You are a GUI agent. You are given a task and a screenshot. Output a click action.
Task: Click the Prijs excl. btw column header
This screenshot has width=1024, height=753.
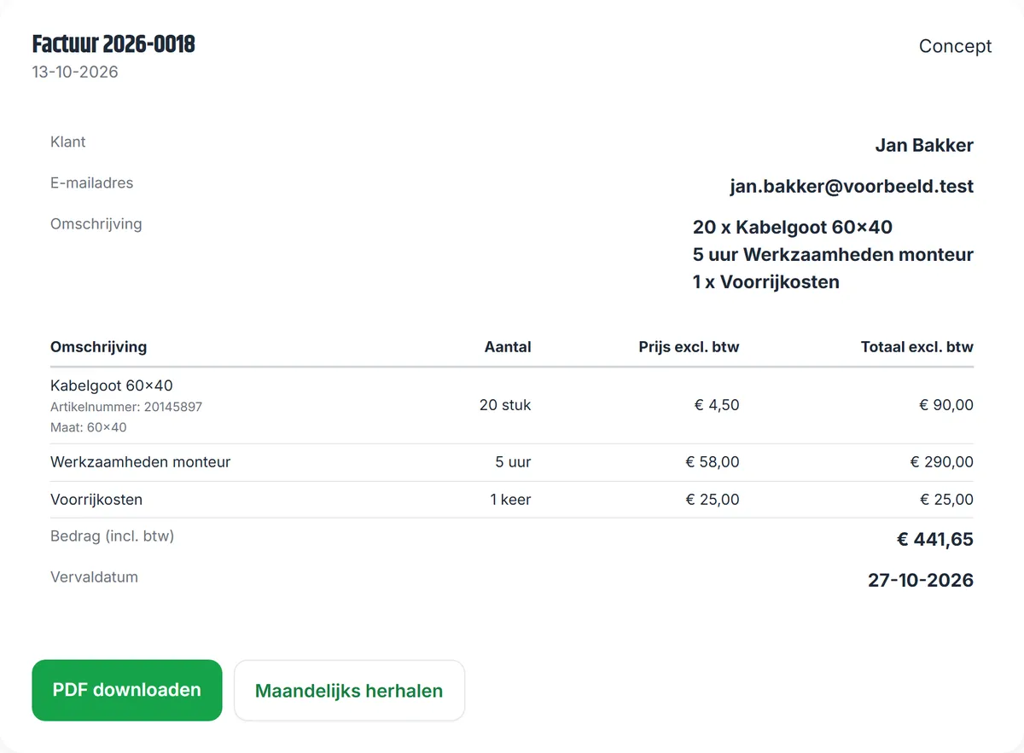(x=689, y=347)
